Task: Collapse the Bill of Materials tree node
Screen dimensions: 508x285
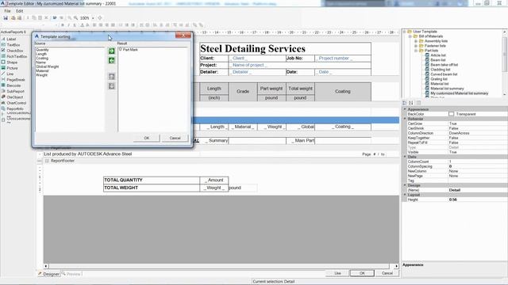Action: pyautogui.click(x=410, y=36)
